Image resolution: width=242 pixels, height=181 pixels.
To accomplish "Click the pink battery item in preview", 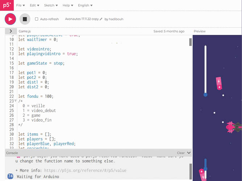I will [x=219, y=83].
